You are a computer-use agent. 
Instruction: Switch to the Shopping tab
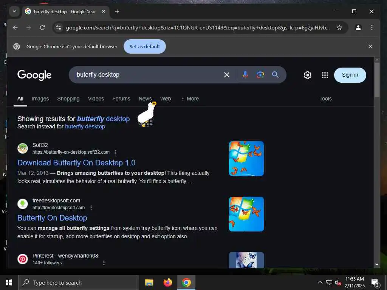68,99
